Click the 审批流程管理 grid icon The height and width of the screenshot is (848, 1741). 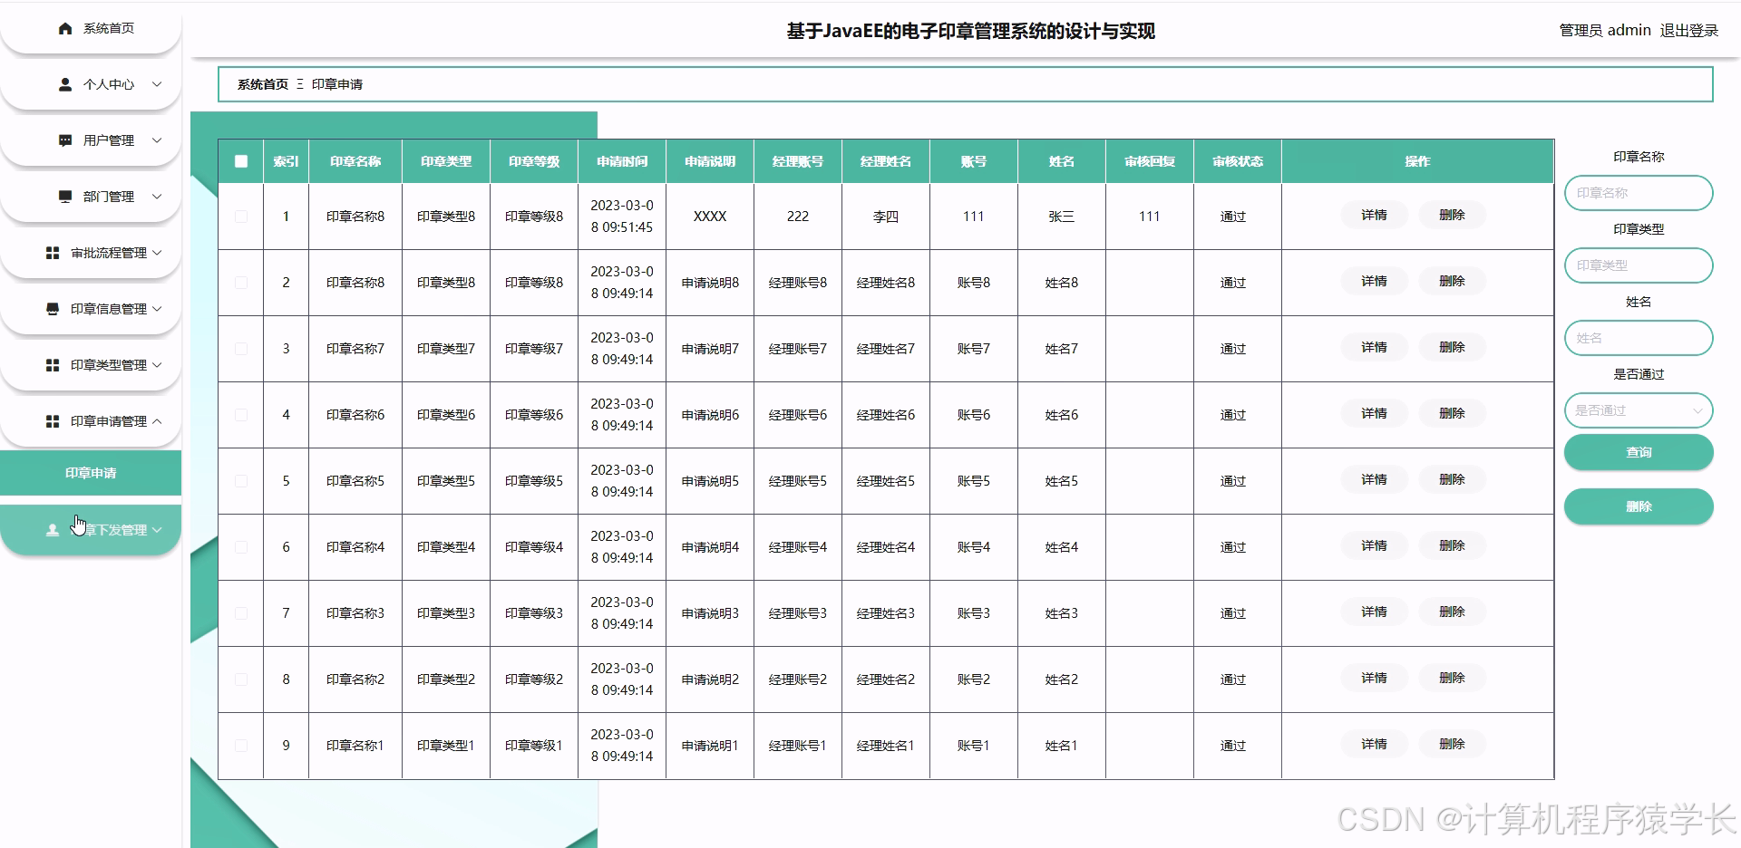(52, 253)
